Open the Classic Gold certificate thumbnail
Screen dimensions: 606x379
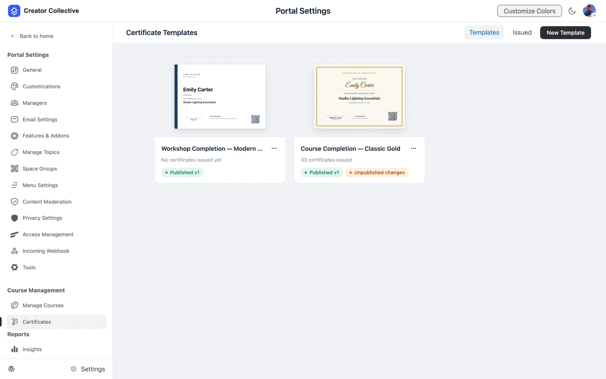coord(359,97)
